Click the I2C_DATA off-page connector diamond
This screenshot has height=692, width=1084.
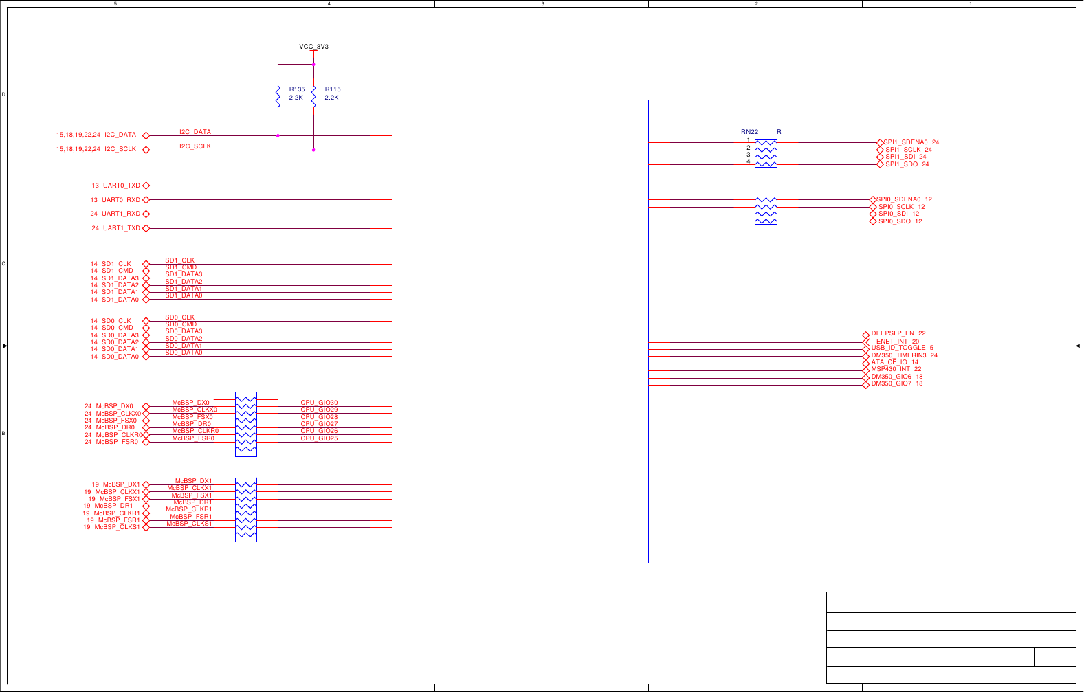[x=146, y=136]
